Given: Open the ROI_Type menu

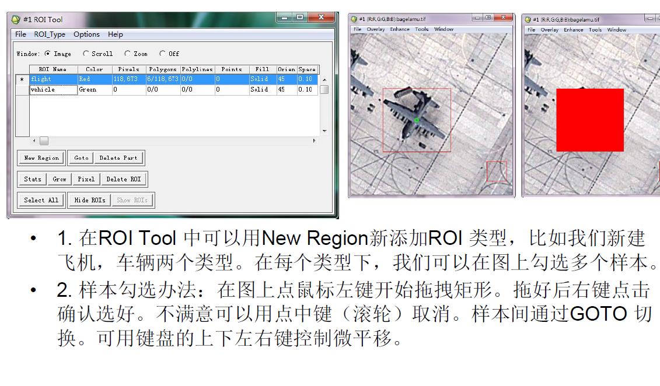Looking at the screenshot, I should [50, 34].
